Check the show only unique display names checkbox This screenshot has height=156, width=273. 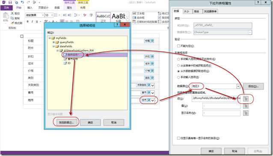pos(178,138)
